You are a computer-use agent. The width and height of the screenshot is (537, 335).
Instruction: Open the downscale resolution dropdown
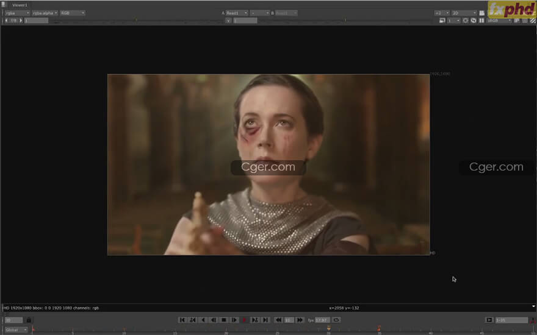tap(454, 21)
